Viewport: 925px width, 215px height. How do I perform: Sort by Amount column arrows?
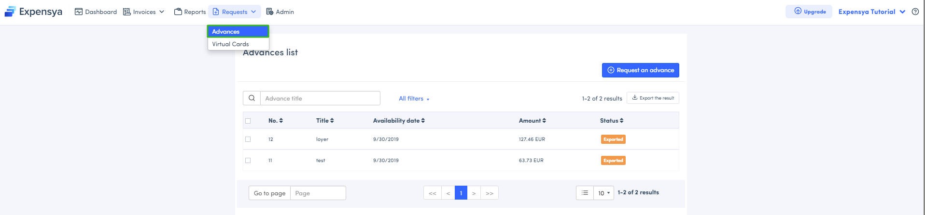click(x=544, y=121)
